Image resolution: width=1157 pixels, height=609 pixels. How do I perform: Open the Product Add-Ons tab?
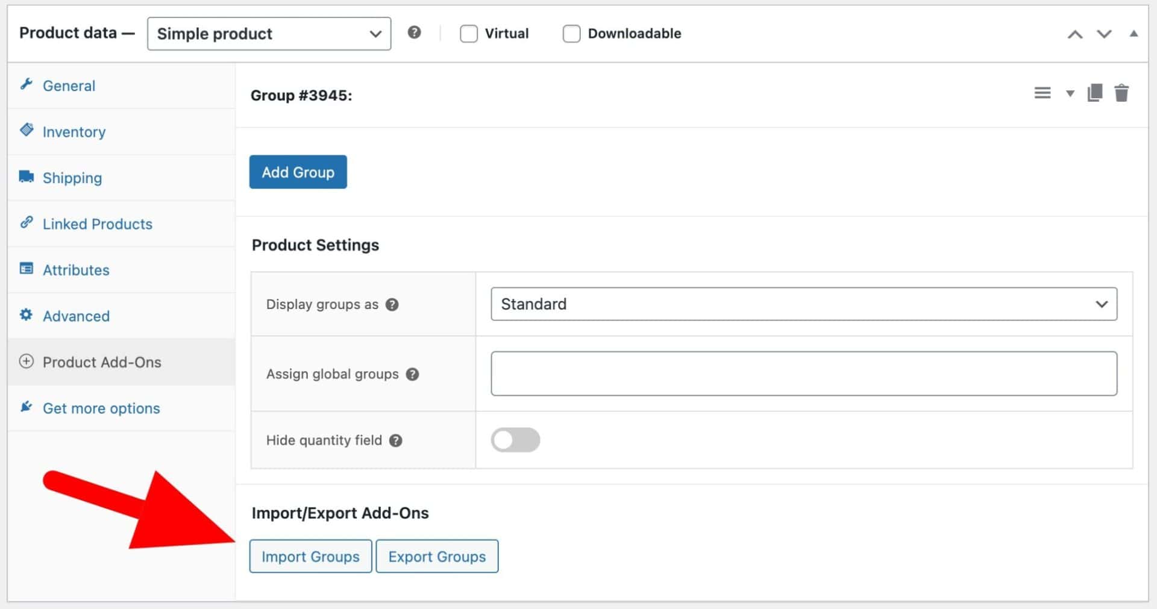pos(102,361)
